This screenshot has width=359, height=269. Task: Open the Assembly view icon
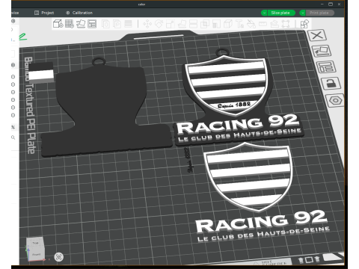(x=304, y=24)
